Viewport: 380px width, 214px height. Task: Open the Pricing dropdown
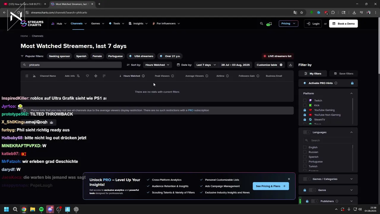click(288, 23)
